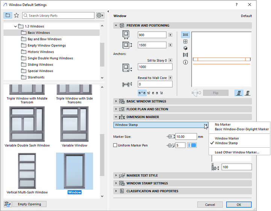Select the section preview icon
The width and height of the screenshot is (271, 211).
(185, 55)
